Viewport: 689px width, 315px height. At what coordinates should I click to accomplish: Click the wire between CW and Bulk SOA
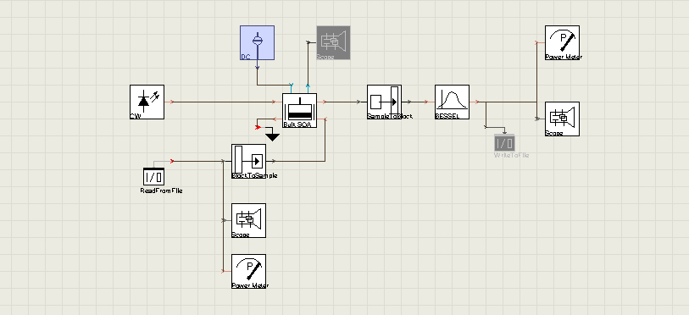point(224,102)
